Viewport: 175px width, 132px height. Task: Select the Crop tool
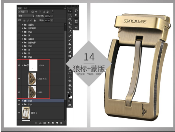[70, 27]
